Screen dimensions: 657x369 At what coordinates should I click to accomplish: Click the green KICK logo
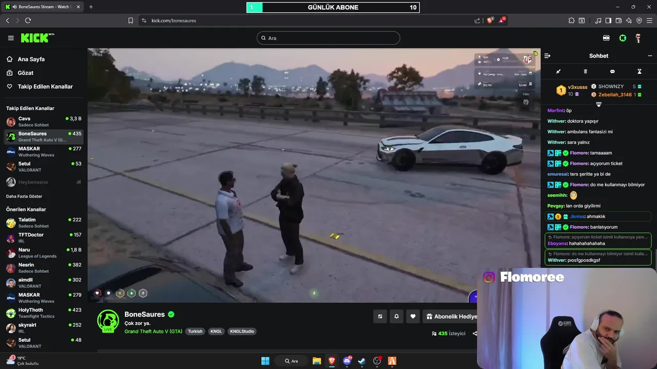37,38
